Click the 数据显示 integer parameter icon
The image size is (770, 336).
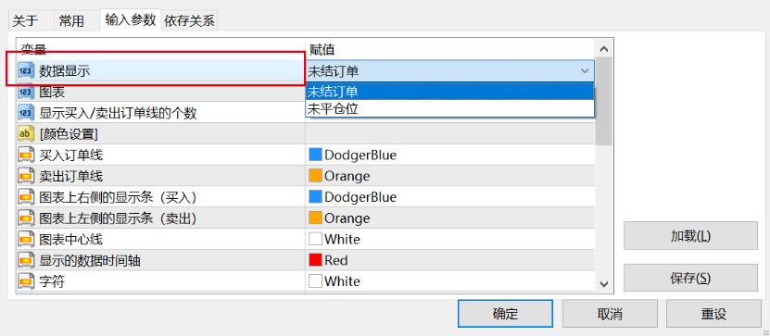26,71
